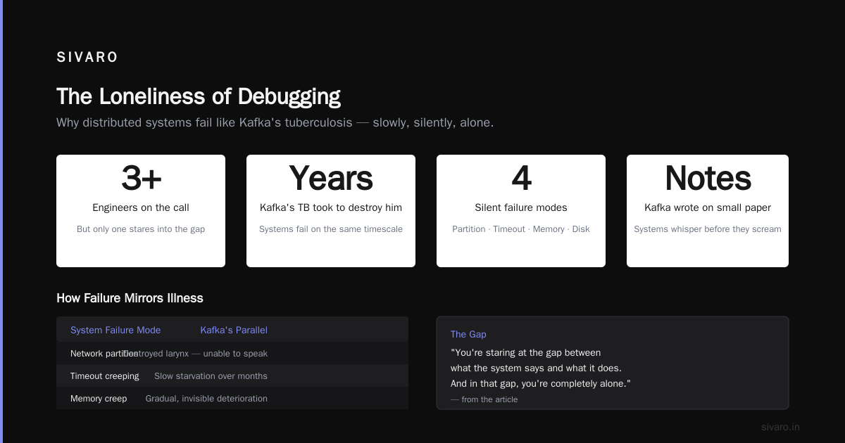Select The Loneliness of Debugging headline
Image resolution: width=845 pixels, height=443 pixels.
coord(199,96)
